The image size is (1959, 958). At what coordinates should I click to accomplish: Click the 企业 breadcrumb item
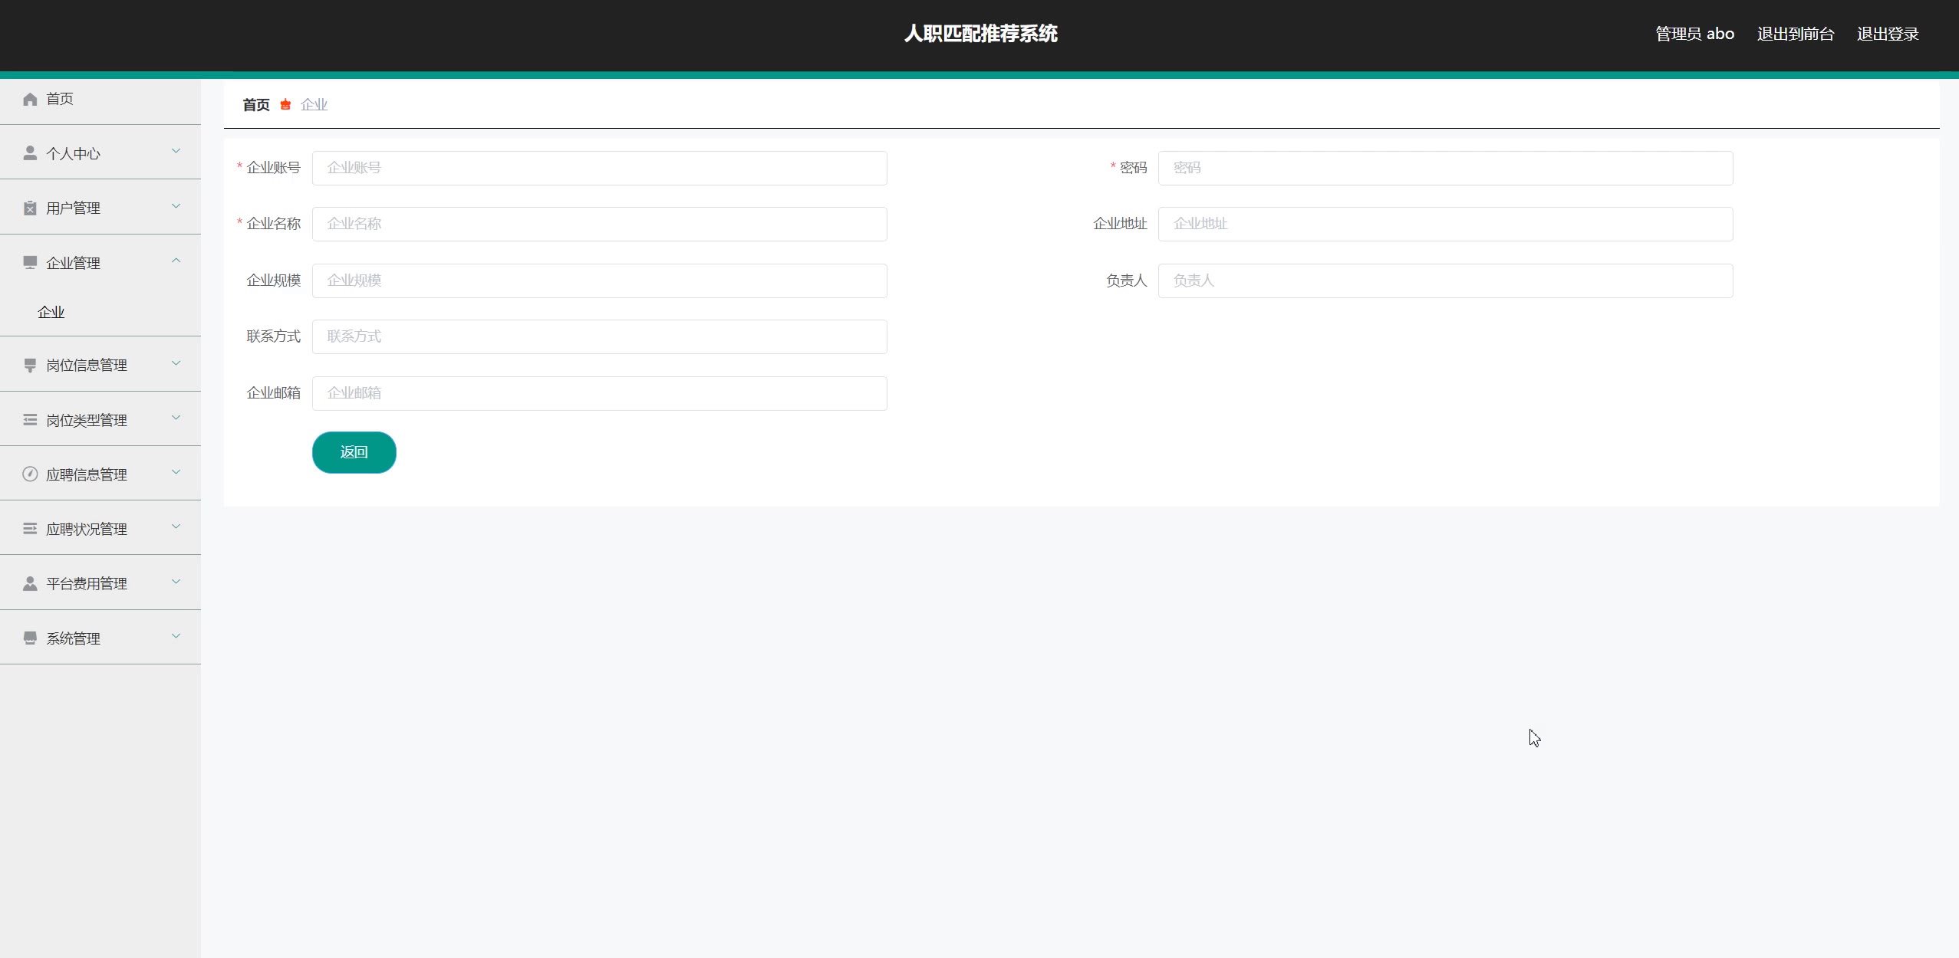[x=314, y=104]
